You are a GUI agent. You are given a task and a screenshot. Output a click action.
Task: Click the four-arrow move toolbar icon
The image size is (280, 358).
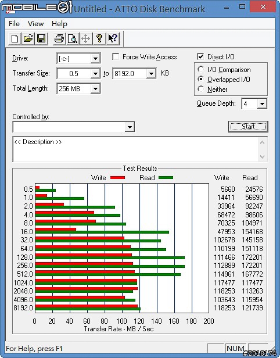[x=86, y=38]
